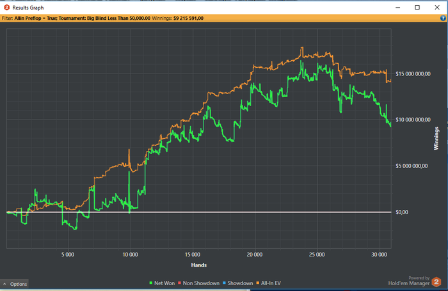Click the Winnings axis title
Image resolution: width=448 pixels, height=291 pixels.
pyautogui.click(x=436, y=139)
